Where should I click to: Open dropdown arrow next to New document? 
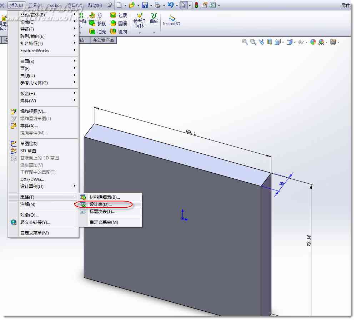(125, 5)
